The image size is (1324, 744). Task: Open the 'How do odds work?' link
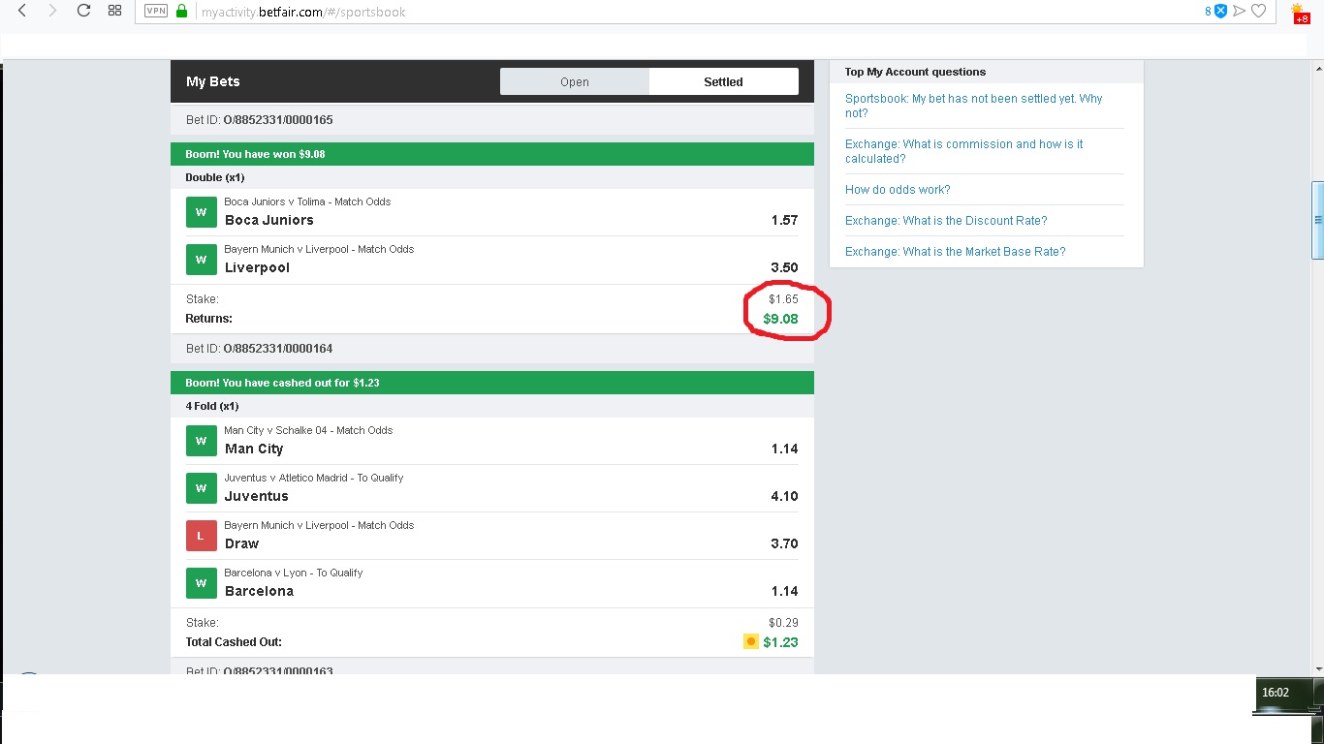pos(898,190)
